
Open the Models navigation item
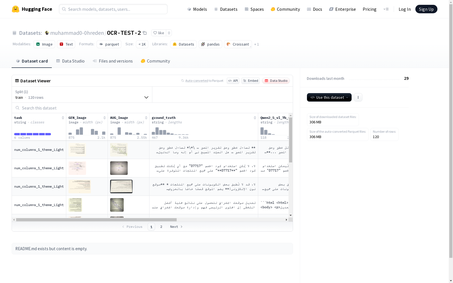197,9
